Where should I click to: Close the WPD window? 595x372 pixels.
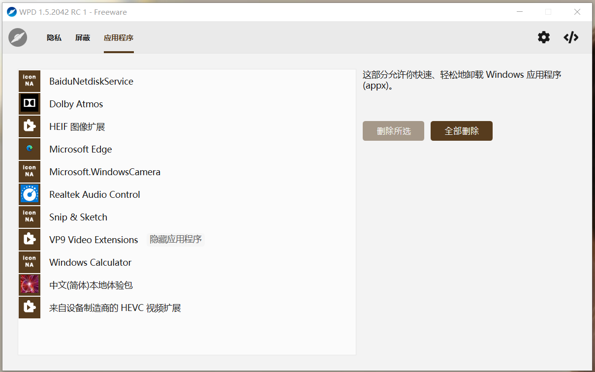click(577, 12)
